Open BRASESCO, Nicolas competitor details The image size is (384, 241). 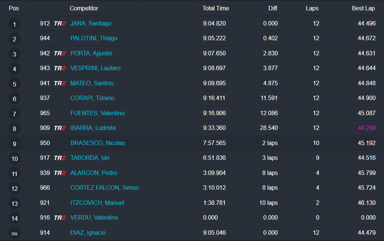pyautogui.click(x=98, y=143)
